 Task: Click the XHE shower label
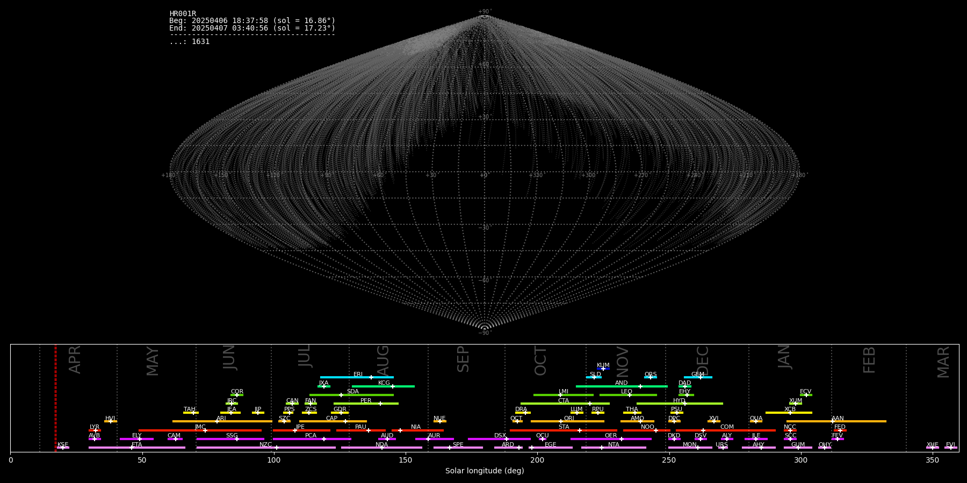(x=933, y=445)
